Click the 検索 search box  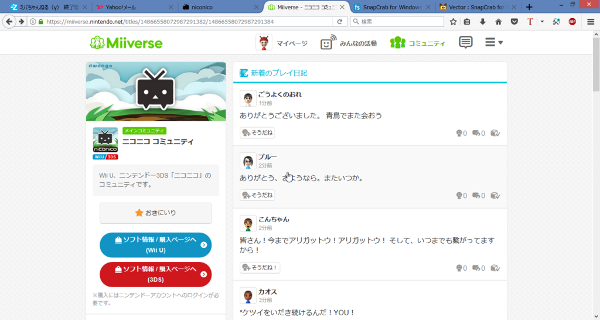pos(397,22)
